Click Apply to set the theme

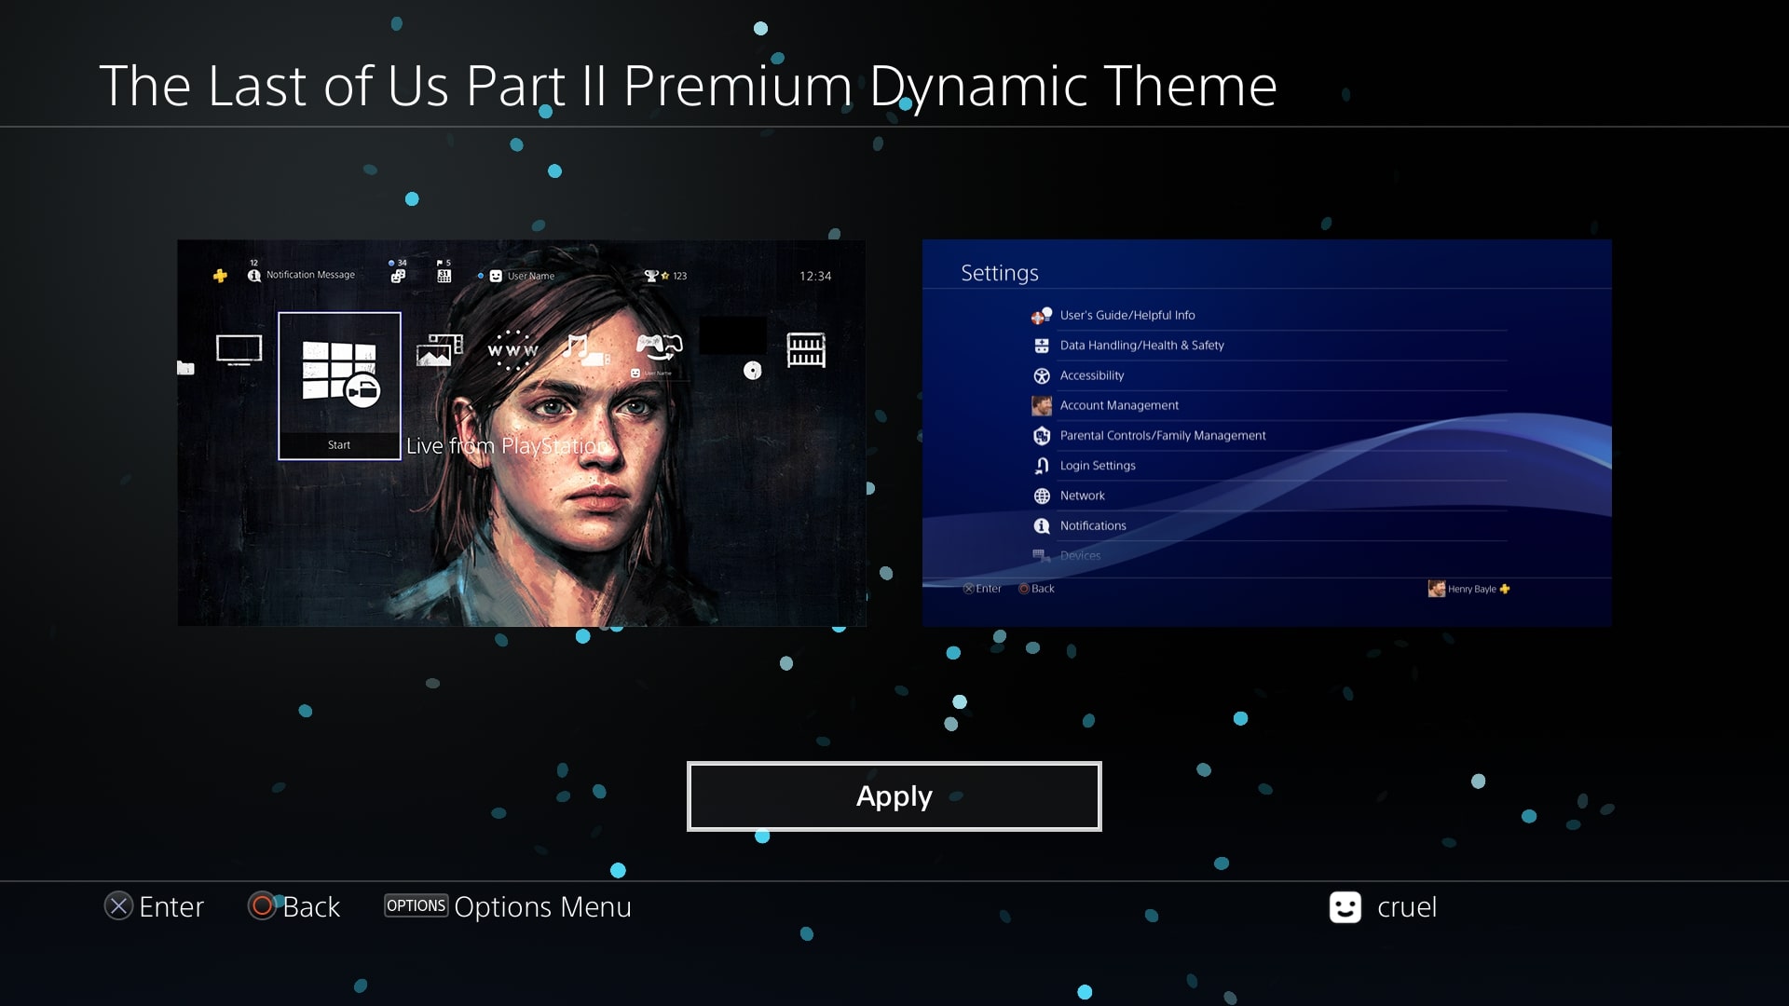pos(894,795)
